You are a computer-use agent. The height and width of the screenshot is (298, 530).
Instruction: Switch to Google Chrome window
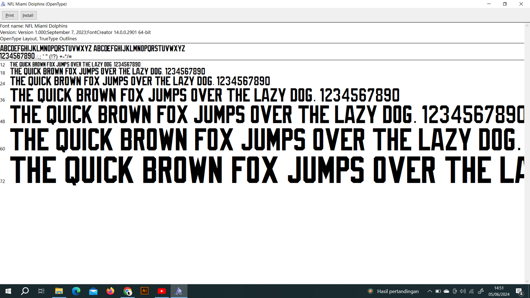pos(128,291)
